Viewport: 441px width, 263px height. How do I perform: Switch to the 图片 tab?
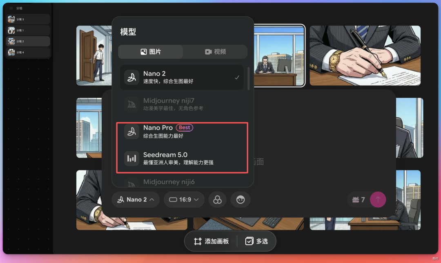(x=150, y=52)
